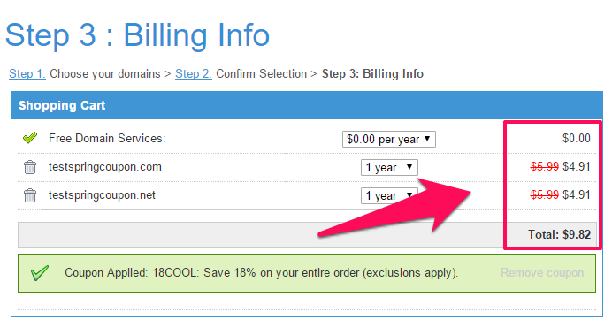Delete testspringcoupon.com using its trash icon

click(x=30, y=167)
